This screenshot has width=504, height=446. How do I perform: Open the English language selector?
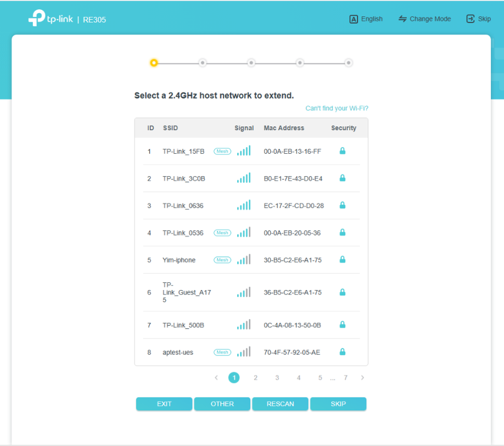click(366, 19)
